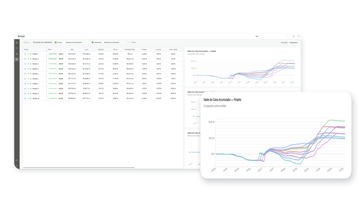Sort by the Lucro column header
Screen dimensions: 362x203
pyautogui.click(x=86, y=49)
